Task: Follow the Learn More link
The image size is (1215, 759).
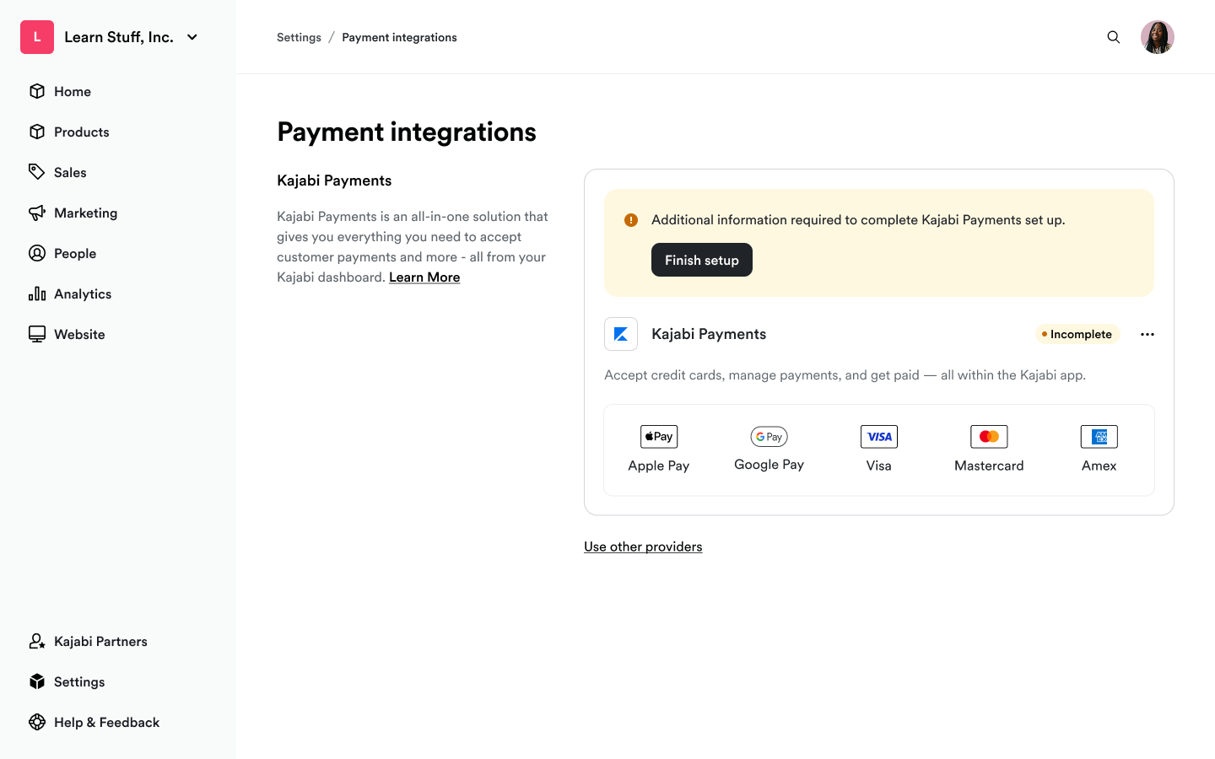Action: [x=424, y=277]
